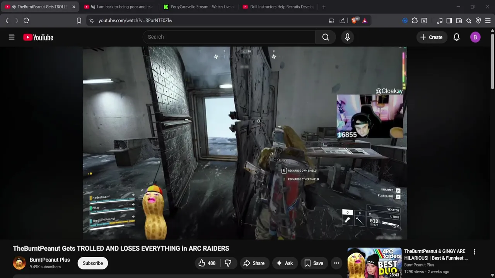This screenshot has width=495, height=278.
Task: Open the search screenshot extension icon
Action: pyautogui.click(x=424, y=20)
